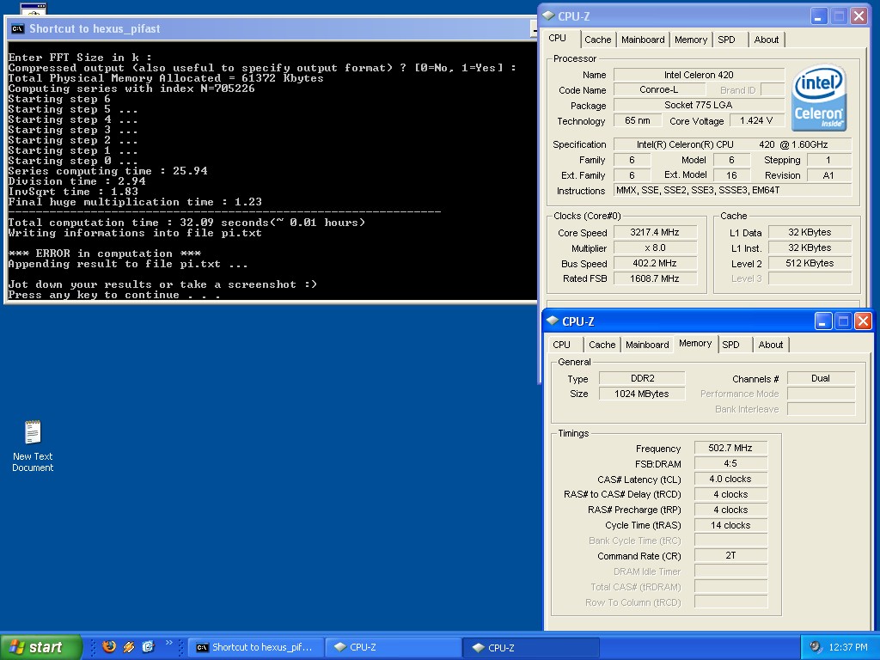Close the upper CPU-Z window
The width and height of the screenshot is (880, 660).
(x=859, y=16)
